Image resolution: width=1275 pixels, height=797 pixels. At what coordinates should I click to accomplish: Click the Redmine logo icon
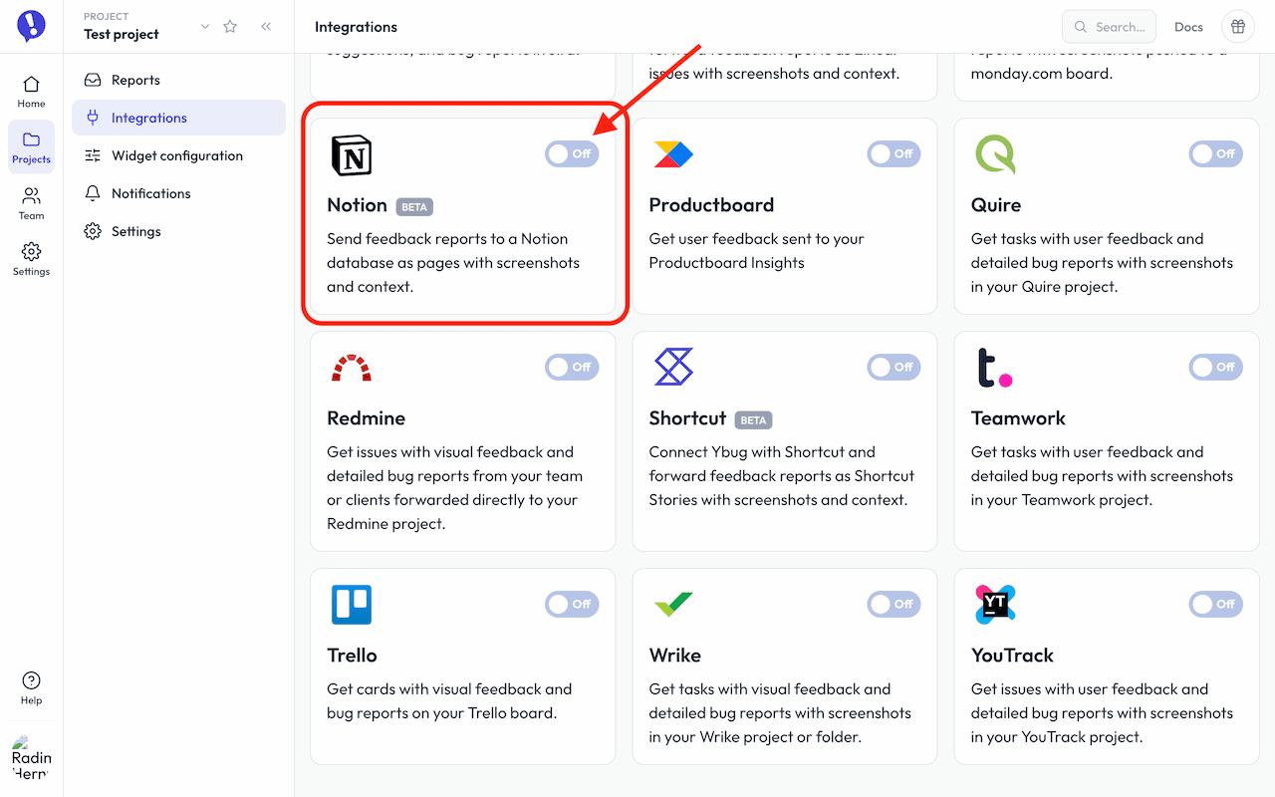(351, 368)
